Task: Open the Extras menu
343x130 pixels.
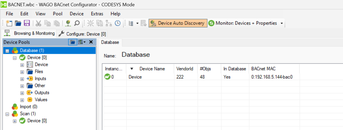Action: click(97, 14)
